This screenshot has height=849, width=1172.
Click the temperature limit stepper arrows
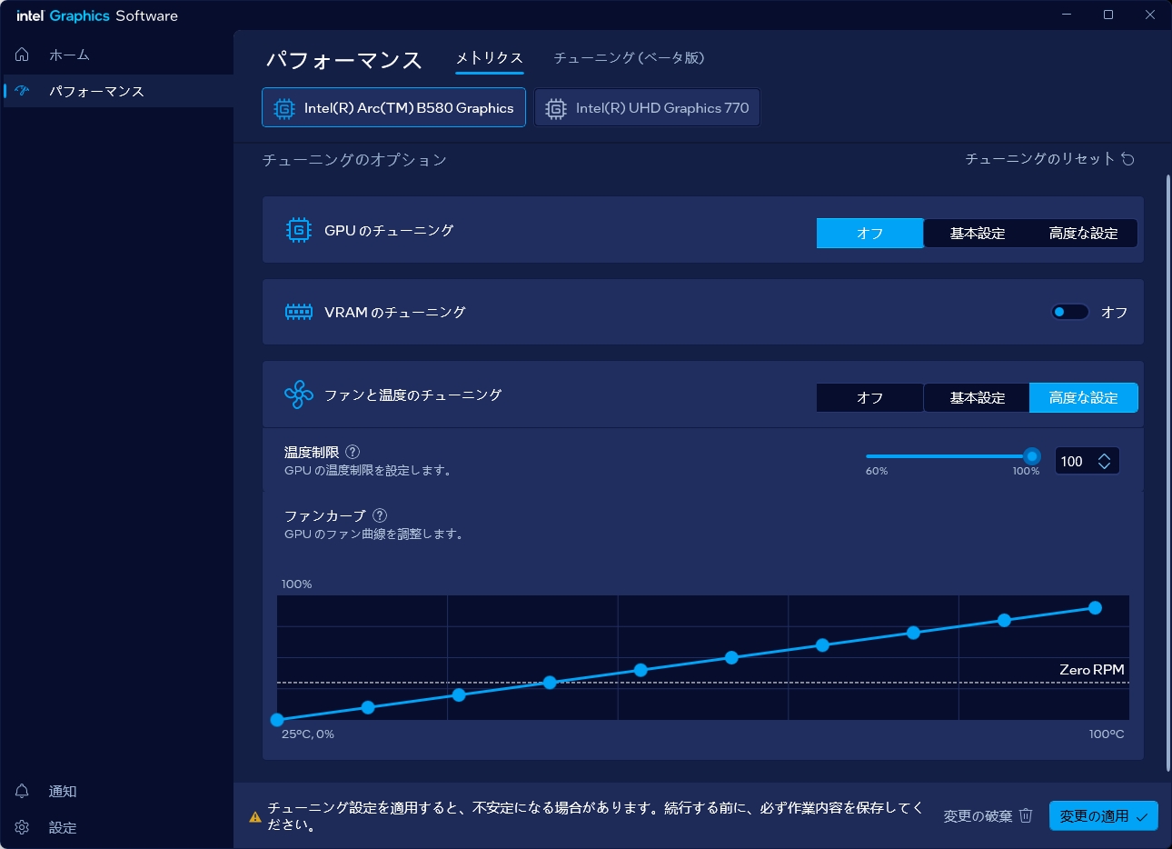point(1104,461)
